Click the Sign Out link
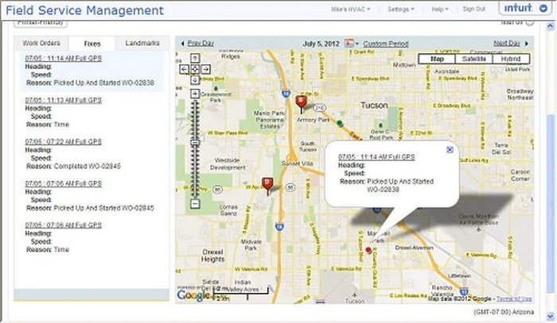The image size is (557, 323). tap(474, 9)
